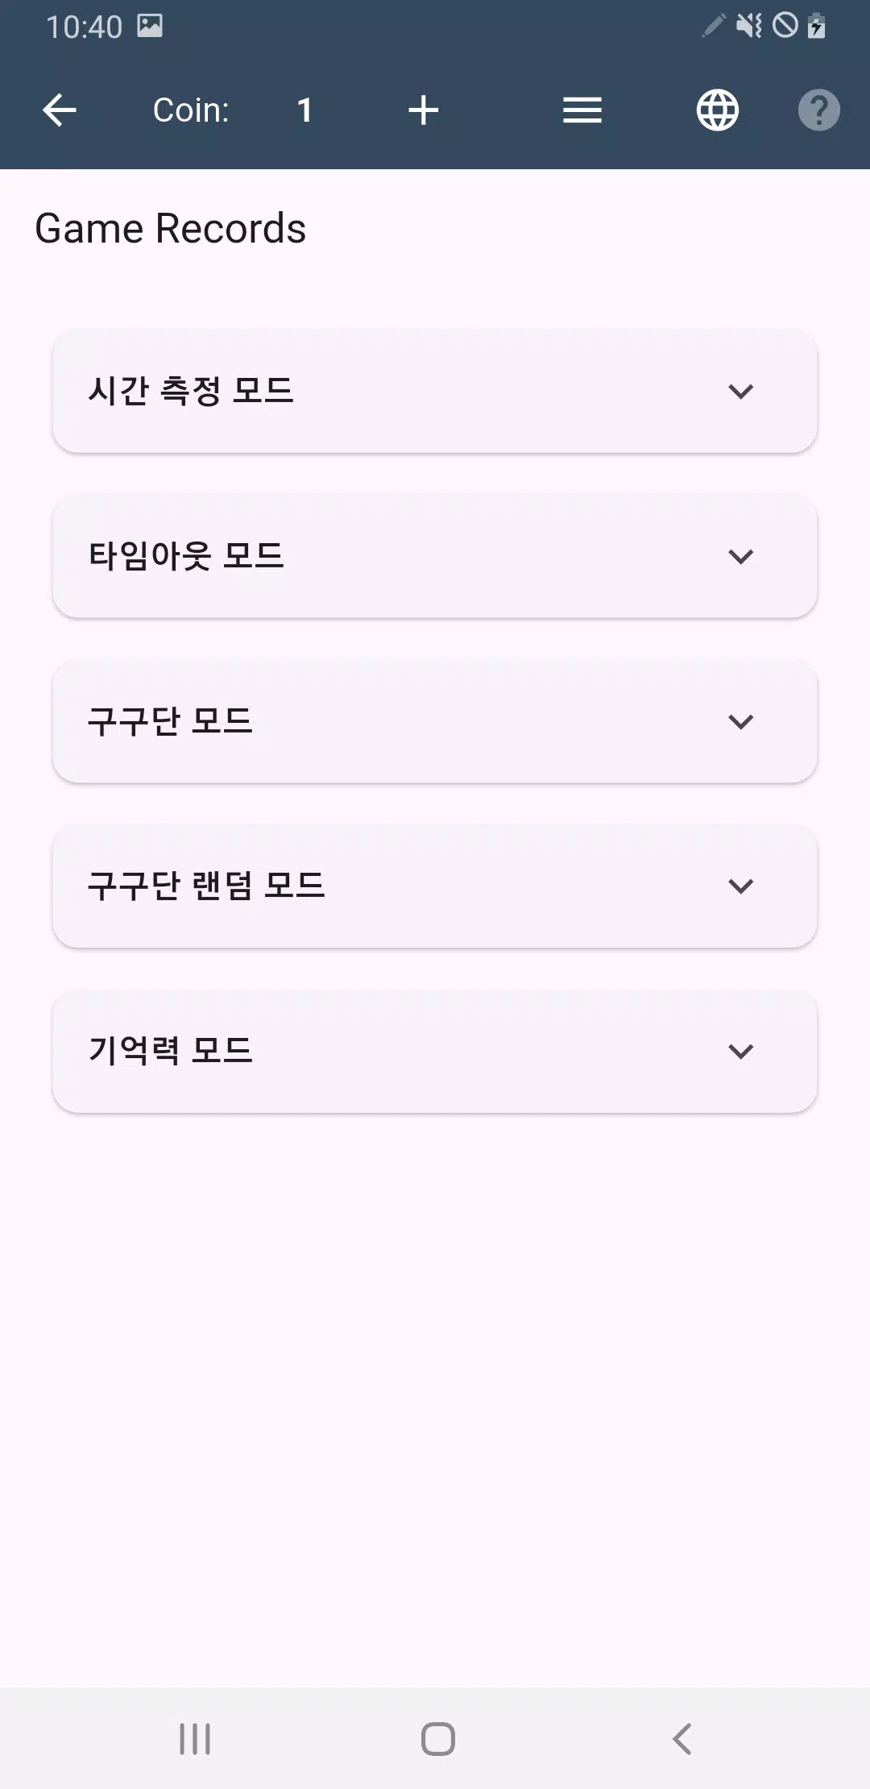Tap the battery charging status icon
The width and height of the screenshot is (870, 1789).
point(816,26)
